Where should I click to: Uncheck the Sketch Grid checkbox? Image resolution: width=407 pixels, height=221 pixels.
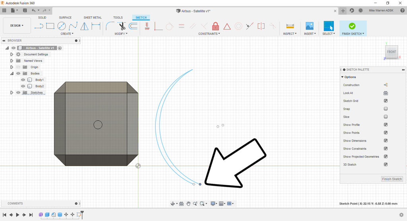pyautogui.click(x=386, y=101)
